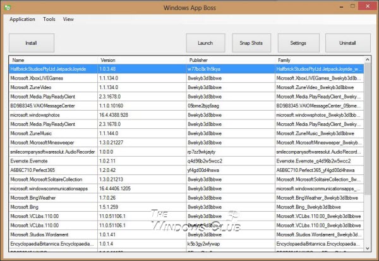Click publisher yf4gd00d4hswa cell
The width and height of the screenshot is (379, 261).
(231, 170)
